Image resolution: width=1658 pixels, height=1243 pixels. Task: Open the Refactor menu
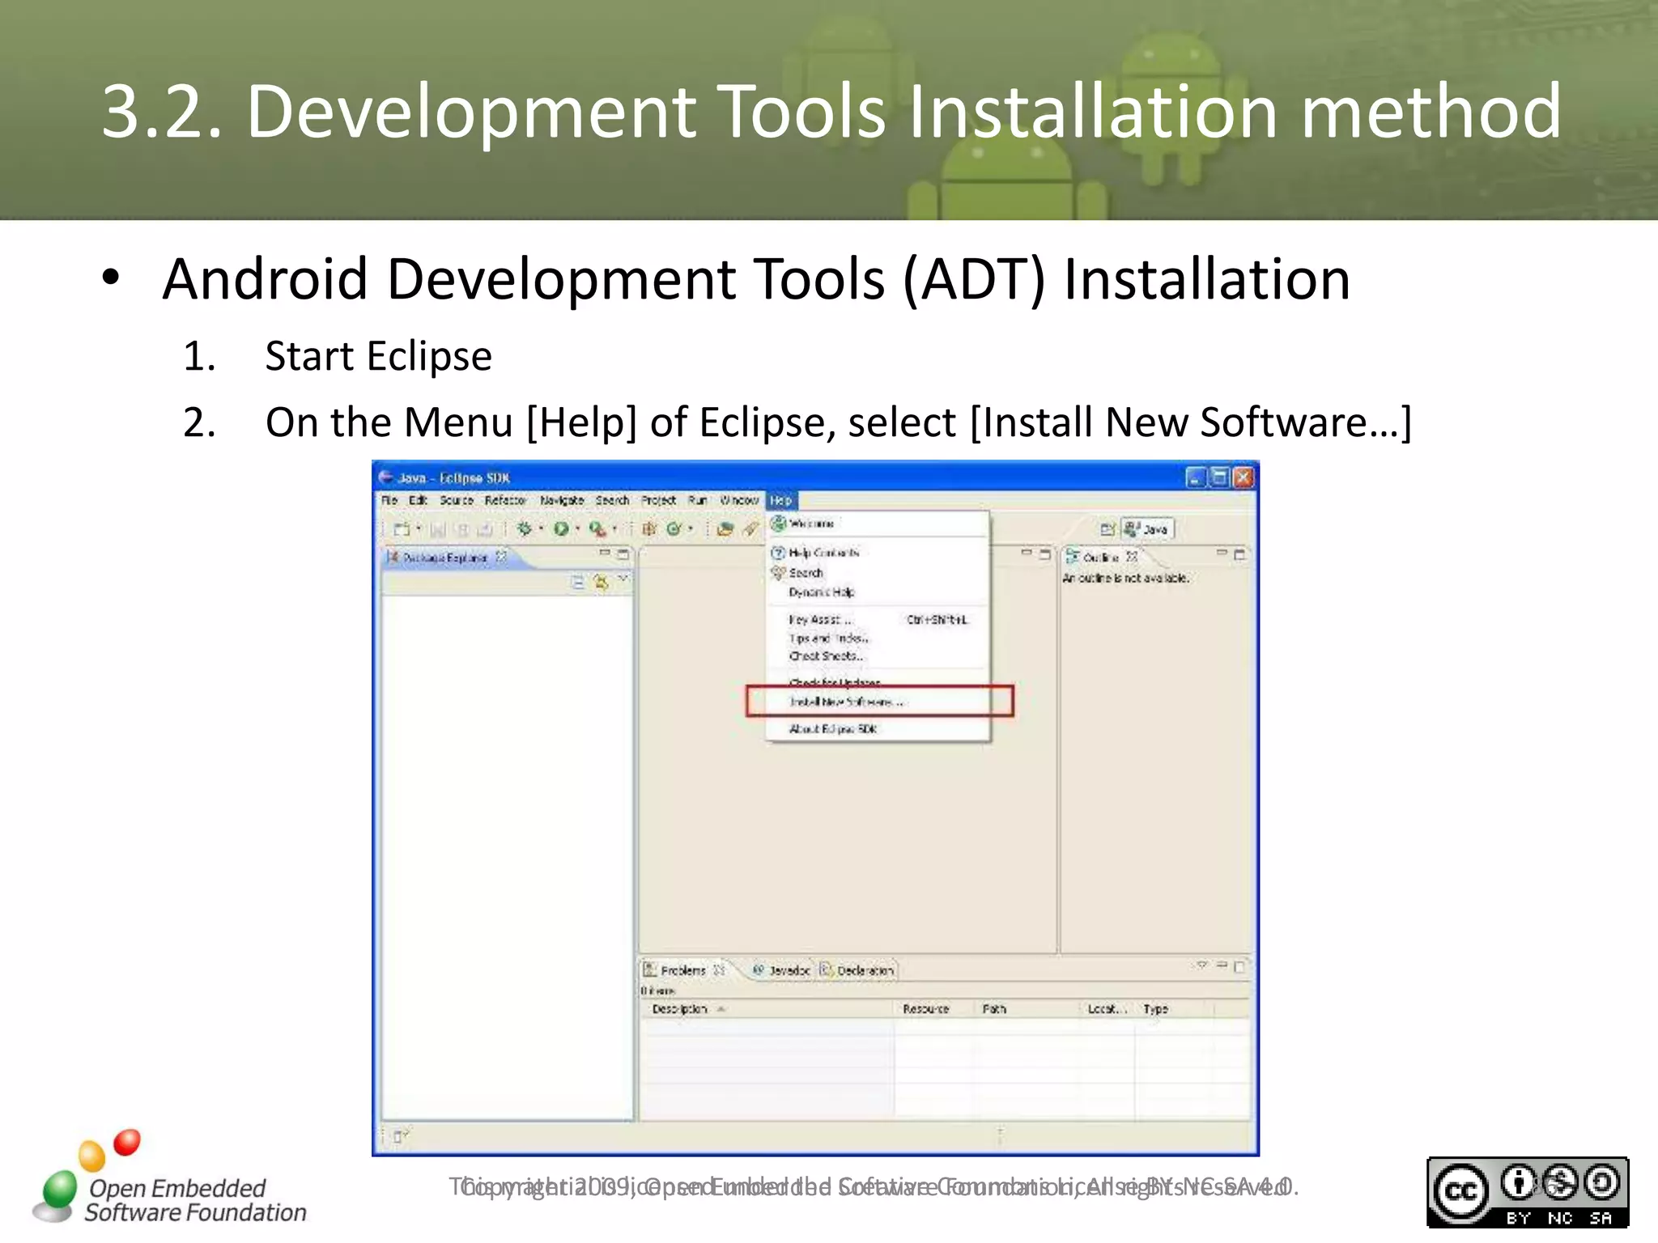click(505, 500)
